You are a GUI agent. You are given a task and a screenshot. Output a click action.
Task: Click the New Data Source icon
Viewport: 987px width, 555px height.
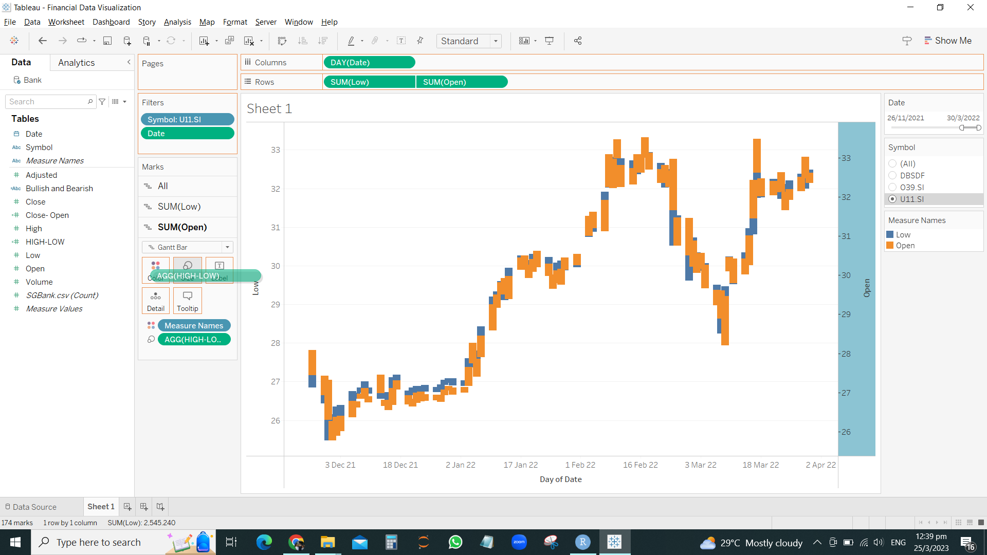click(x=127, y=41)
